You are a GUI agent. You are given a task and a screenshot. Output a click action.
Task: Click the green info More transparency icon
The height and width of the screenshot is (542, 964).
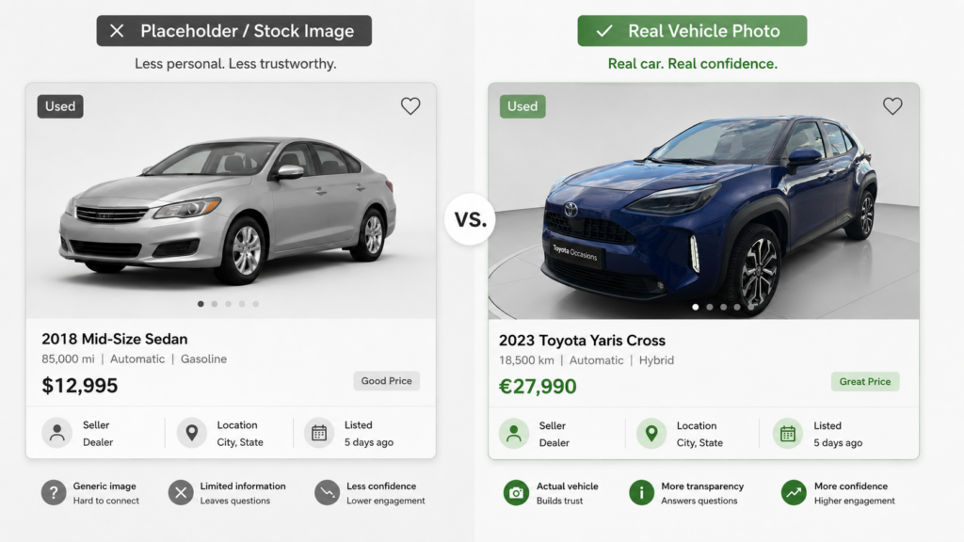[x=641, y=493]
